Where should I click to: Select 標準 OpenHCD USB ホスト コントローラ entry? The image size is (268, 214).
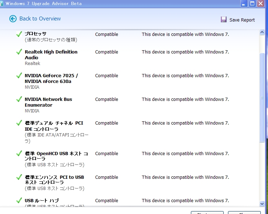point(57,156)
